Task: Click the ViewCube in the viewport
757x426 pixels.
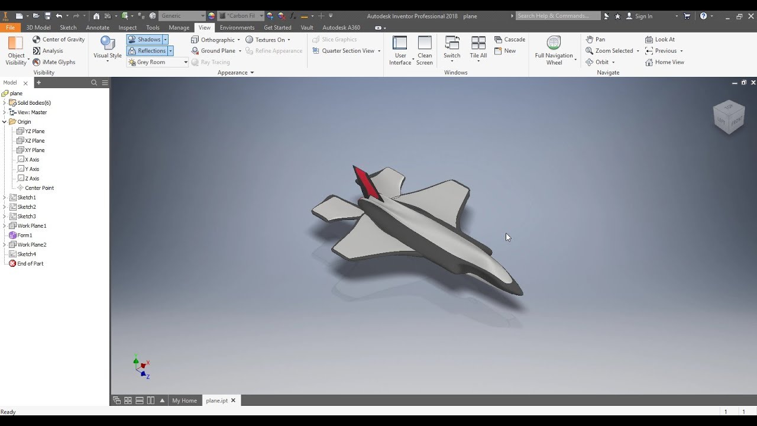Action: (x=728, y=117)
